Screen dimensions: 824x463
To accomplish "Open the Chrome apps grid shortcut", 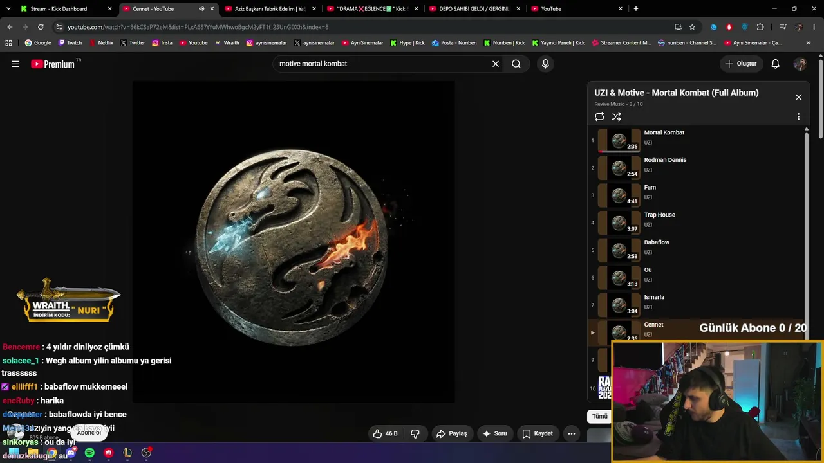I will click(x=8, y=43).
